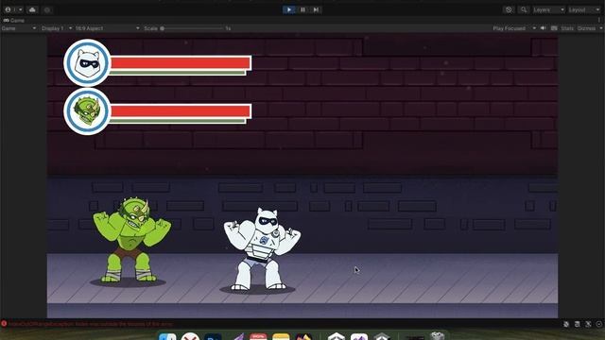Click the Play button in Unity toolbar
605x340 pixels.
click(289, 9)
